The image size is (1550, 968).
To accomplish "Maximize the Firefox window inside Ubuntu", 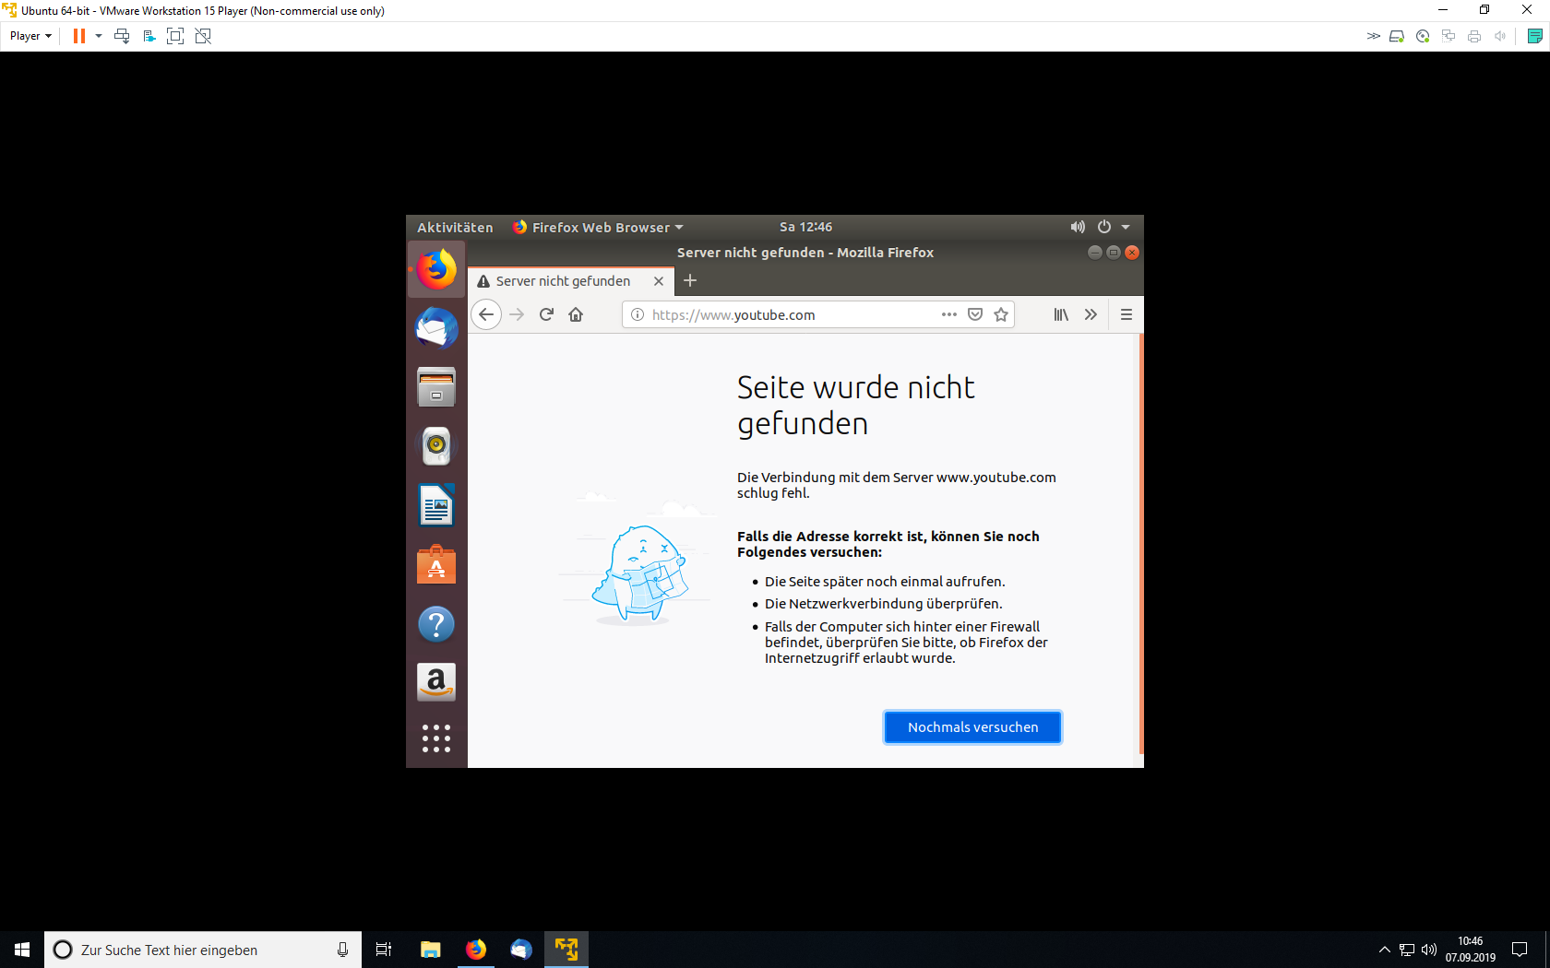I will tap(1114, 253).
